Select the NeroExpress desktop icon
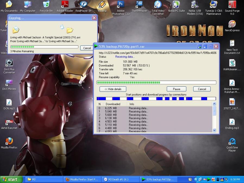Screen dimensions: 244x183 tap(232, 26)
